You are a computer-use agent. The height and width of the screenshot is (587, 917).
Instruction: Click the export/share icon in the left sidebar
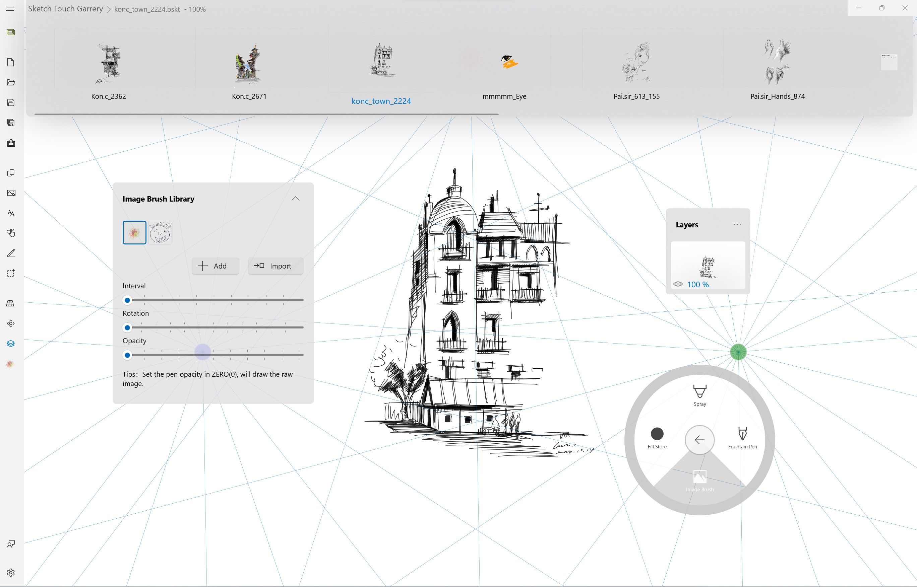click(x=11, y=143)
